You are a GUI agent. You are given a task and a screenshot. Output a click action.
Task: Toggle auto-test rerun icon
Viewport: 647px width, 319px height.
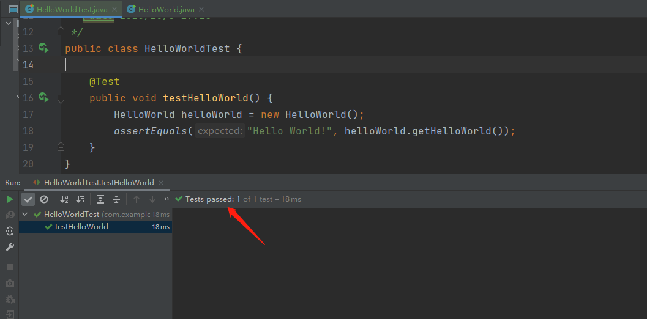click(x=10, y=231)
